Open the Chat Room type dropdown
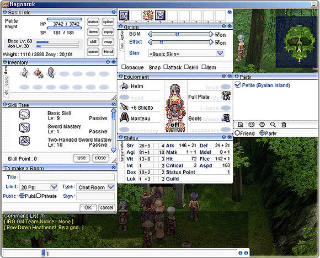 pos(111,187)
